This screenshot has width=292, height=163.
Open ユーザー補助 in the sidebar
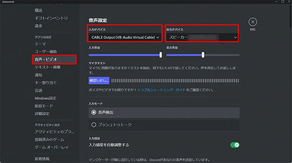tap(46, 52)
